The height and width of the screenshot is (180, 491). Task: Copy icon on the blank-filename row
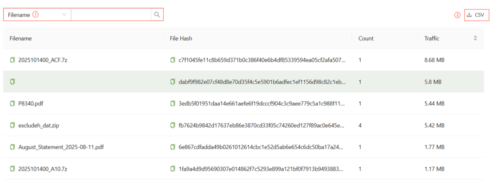12,82
